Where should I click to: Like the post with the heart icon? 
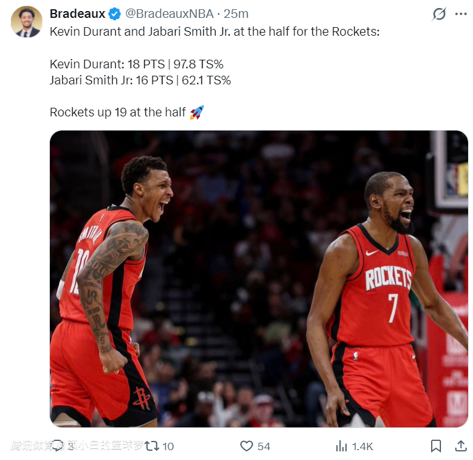(x=246, y=446)
